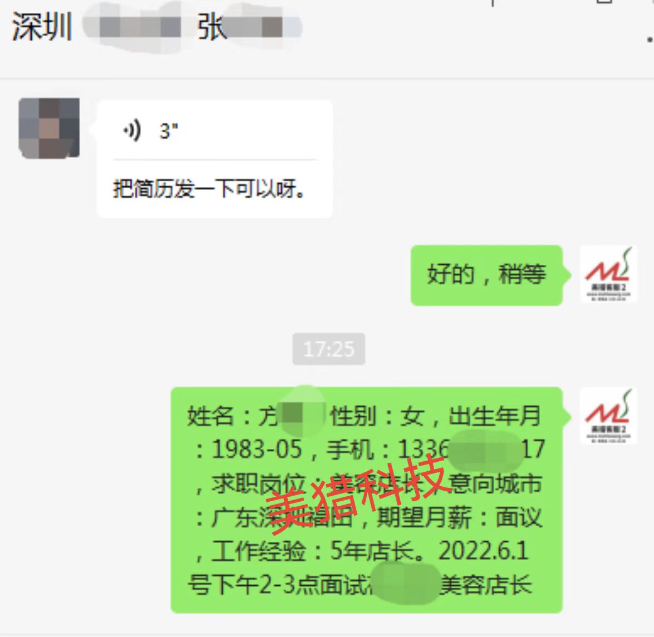Open chat options via the top-right dots
Viewport: 654px width, 637px height.
[650, 39]
